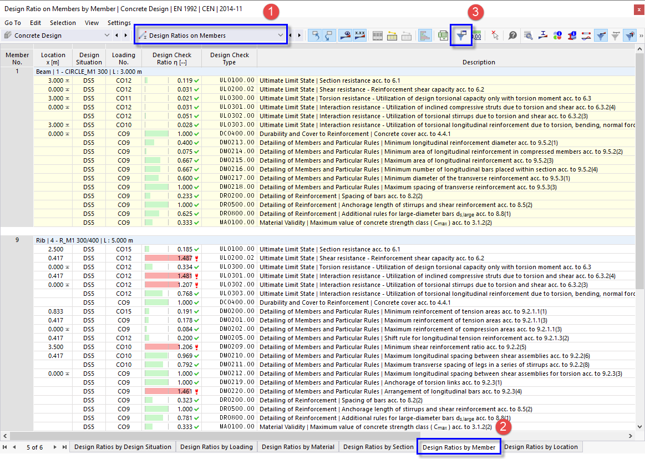Click the yellow member table icon

(392, 36)
